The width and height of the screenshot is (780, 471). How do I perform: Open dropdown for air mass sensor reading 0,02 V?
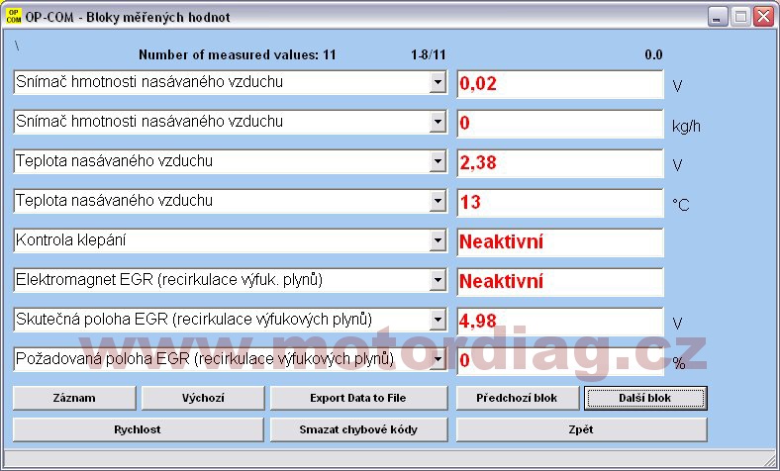point(439,83)
